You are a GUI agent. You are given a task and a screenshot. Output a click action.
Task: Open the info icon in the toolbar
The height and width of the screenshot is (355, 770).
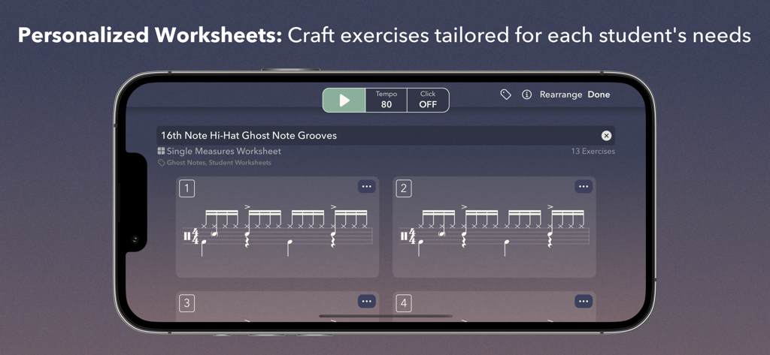(526, 95)
